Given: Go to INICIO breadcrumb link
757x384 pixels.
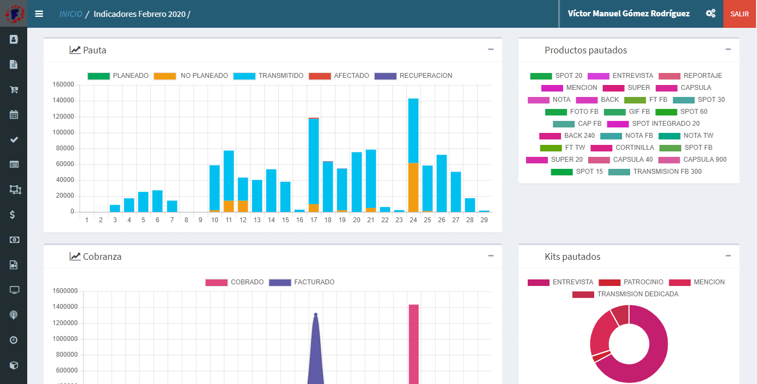Looking at the screenshot, I should click(x=71, y=14).
